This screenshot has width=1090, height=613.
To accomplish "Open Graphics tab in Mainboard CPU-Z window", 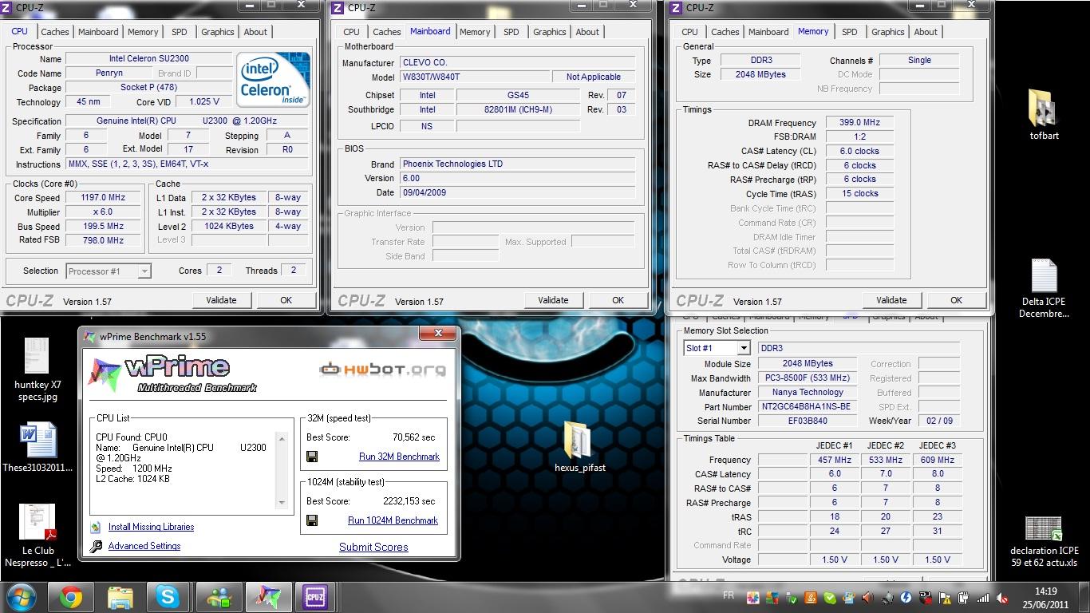I will (x=550, y=32).
